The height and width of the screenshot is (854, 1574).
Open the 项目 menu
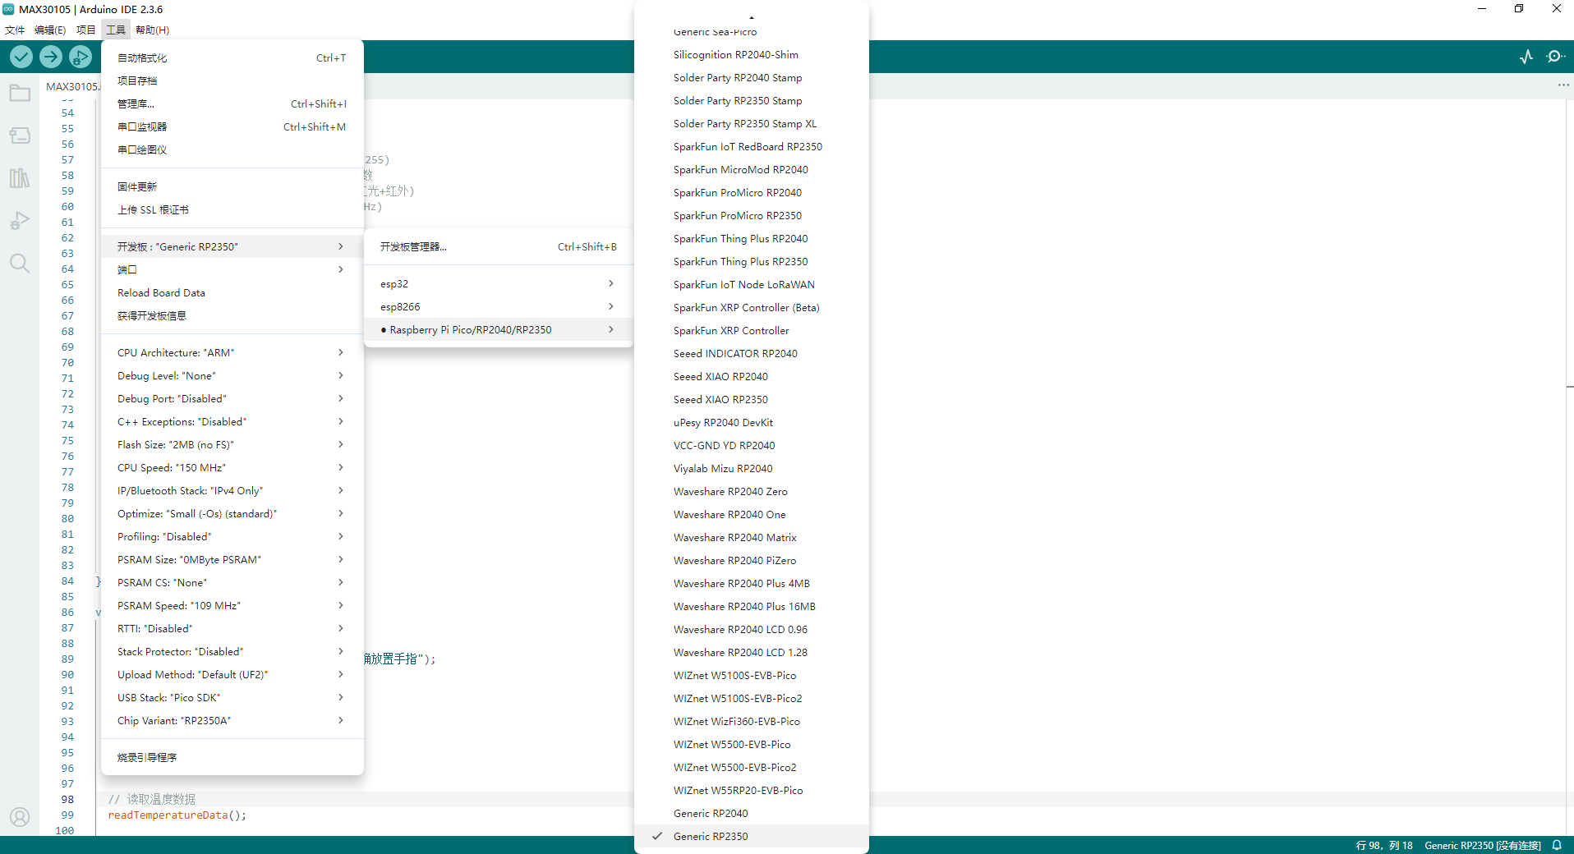(x=86, y=30)
